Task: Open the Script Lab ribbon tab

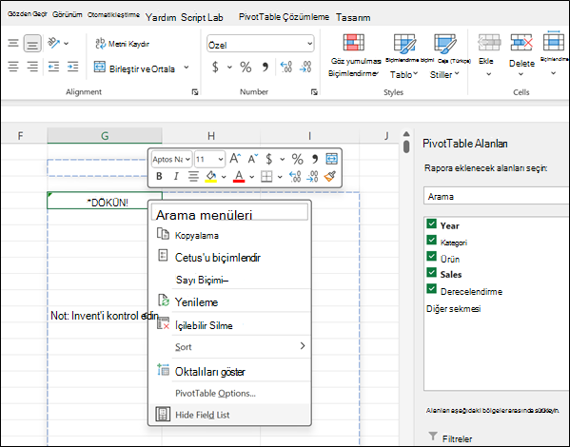Action: 202,17
